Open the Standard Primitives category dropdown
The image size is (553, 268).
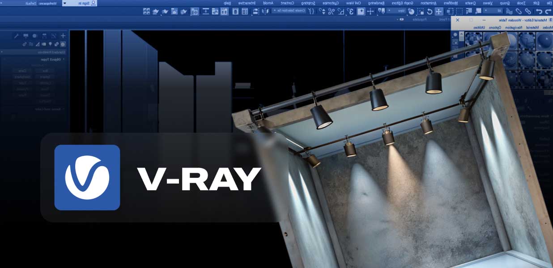coord(33,52)
